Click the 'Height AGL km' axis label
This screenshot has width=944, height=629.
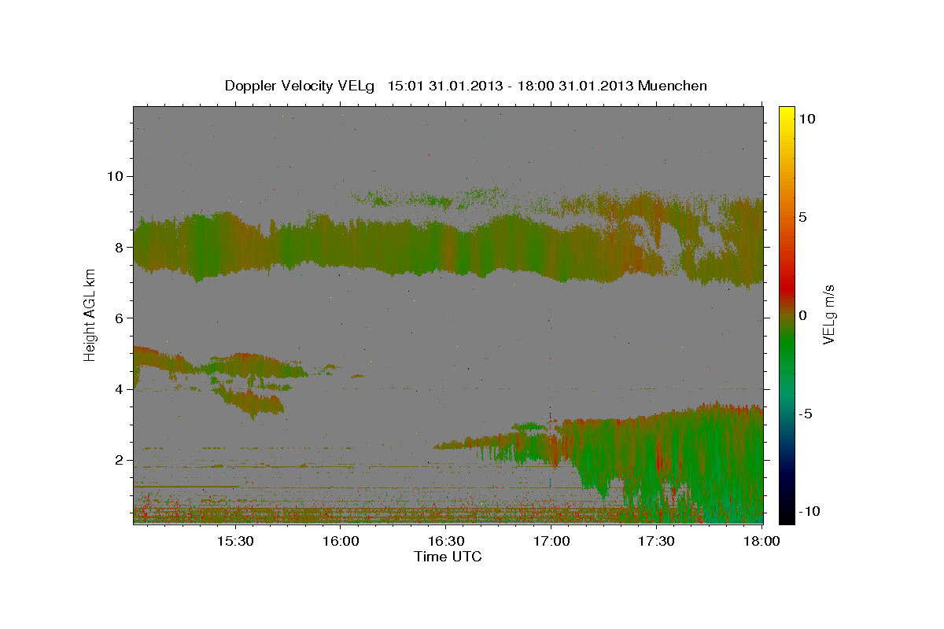click(x=90, y=314)
